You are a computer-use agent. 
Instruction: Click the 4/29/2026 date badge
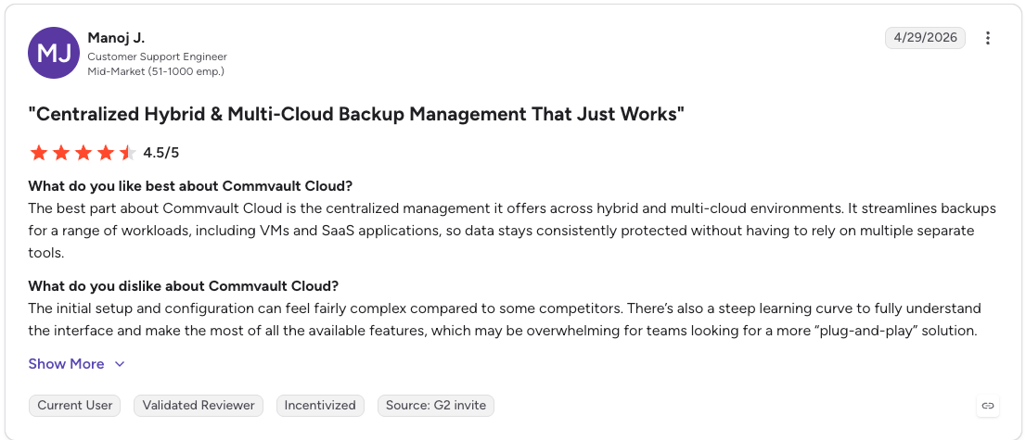925,38
